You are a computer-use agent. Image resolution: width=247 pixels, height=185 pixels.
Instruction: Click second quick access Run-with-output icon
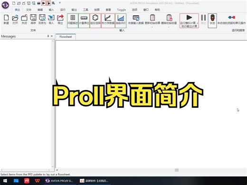tap(48, 3)
